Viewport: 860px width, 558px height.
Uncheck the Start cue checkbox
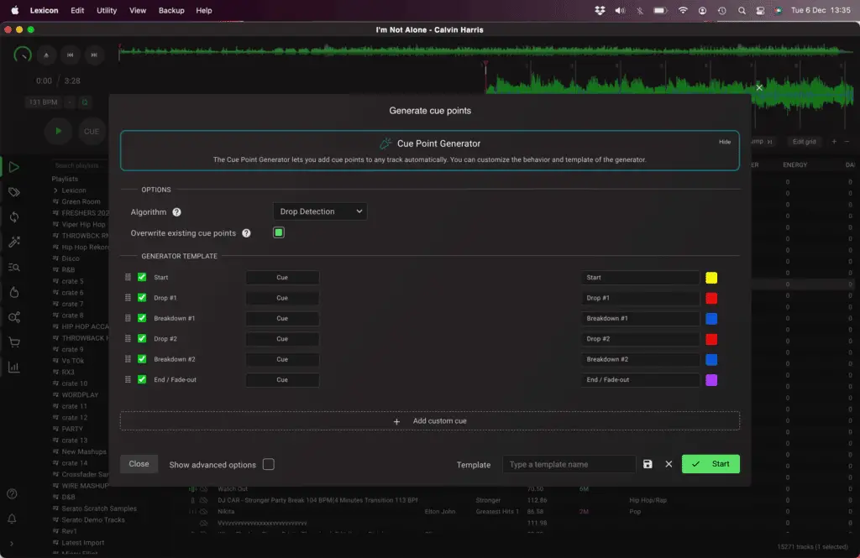[142, 278]
